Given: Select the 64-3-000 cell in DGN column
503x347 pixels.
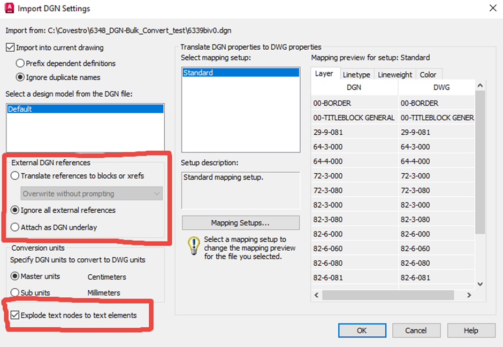Looking at the screenshot, I should point(354,146).
